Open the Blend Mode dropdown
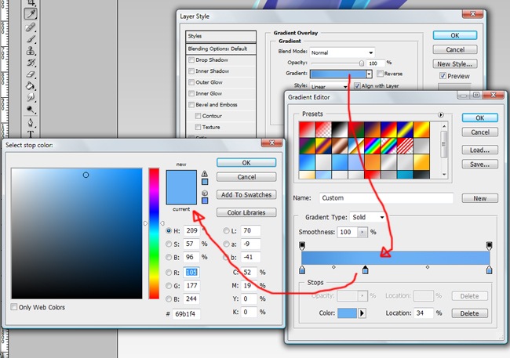This screenshot has width=510, height=358. pos(341,52)
